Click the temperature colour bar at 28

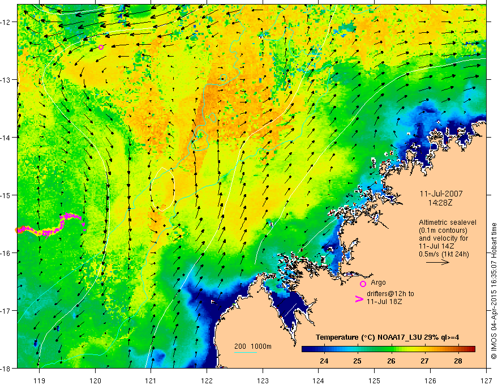pyautogui.click(x=458, y=349)
